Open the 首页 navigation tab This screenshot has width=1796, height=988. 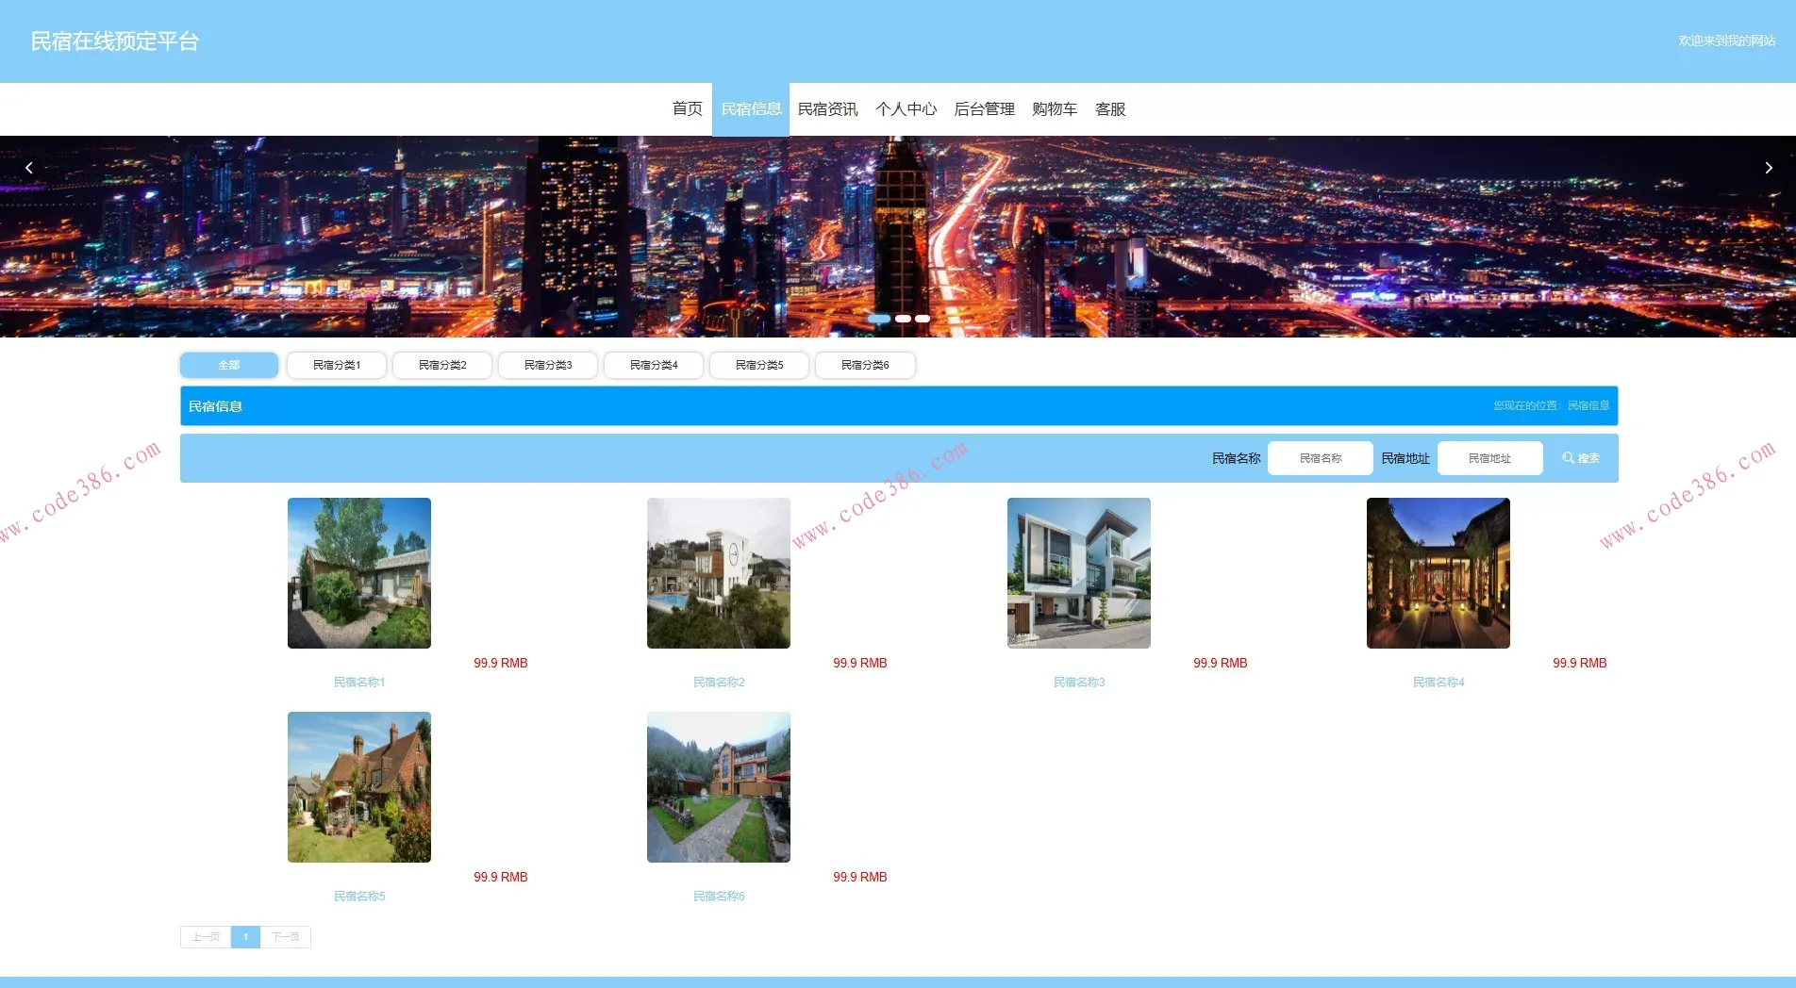[x=687, y=109]
